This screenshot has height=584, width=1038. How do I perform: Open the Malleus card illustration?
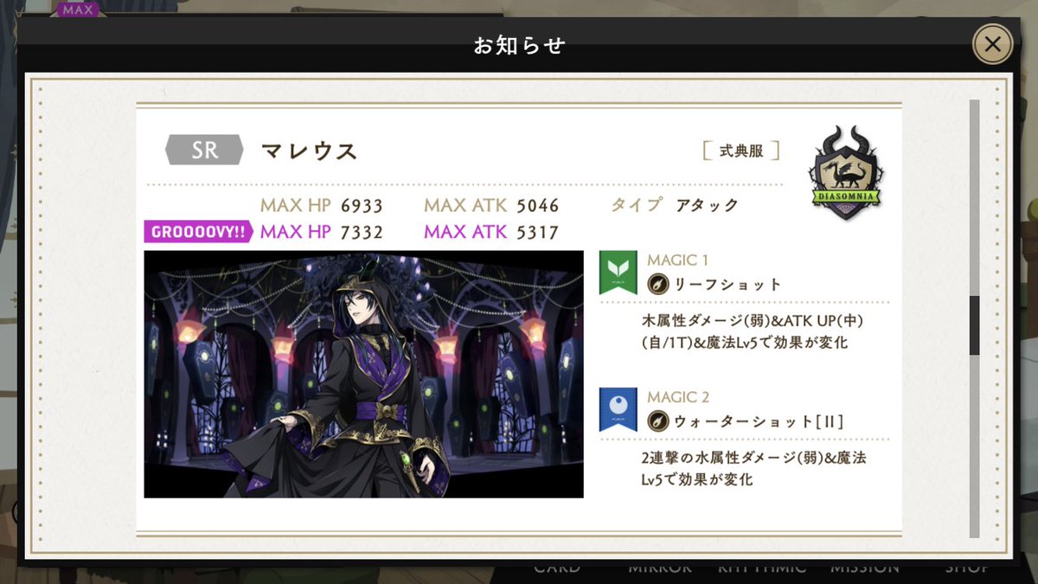pyautogui.click(x=363, y=374)
